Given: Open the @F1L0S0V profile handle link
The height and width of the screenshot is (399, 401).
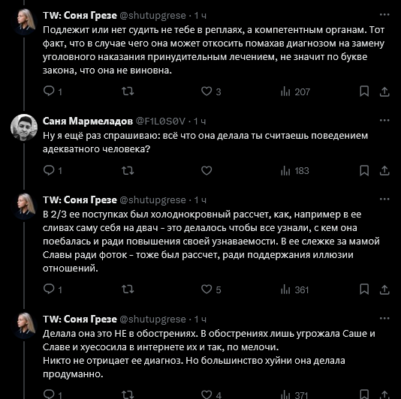Looking at the screenshot, I should pyautogui.click(x=160, y=121).
